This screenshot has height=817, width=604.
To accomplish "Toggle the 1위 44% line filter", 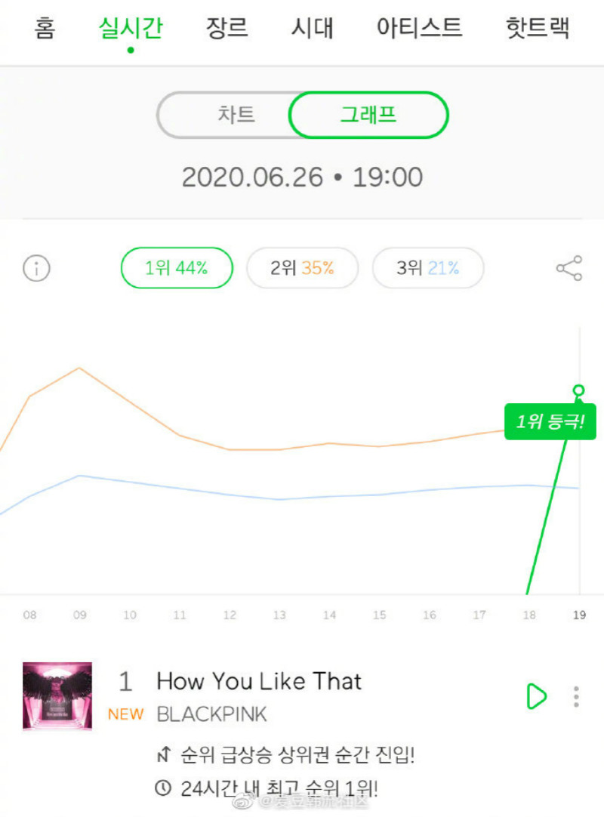I will coord(177,268).
